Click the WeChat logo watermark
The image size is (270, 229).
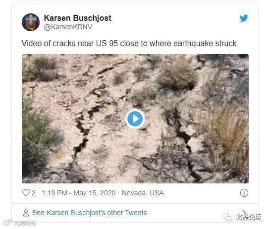227,217
